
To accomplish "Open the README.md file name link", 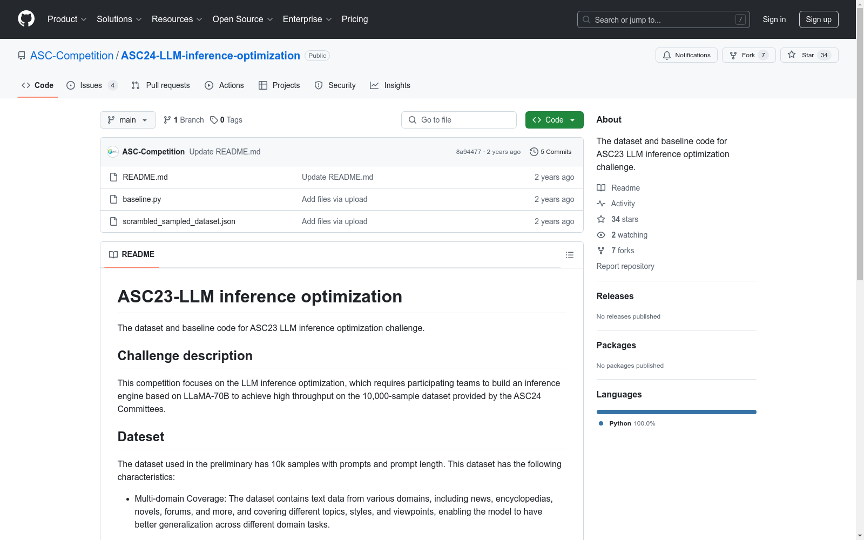I will tap(145, 177).
